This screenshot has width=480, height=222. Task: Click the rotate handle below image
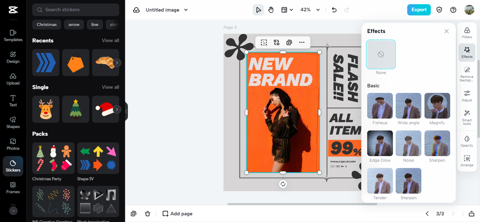(283, 184)
